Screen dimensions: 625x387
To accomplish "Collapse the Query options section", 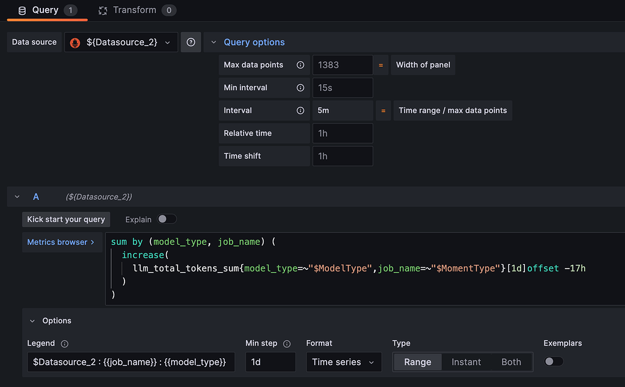I will pos(214,42).
